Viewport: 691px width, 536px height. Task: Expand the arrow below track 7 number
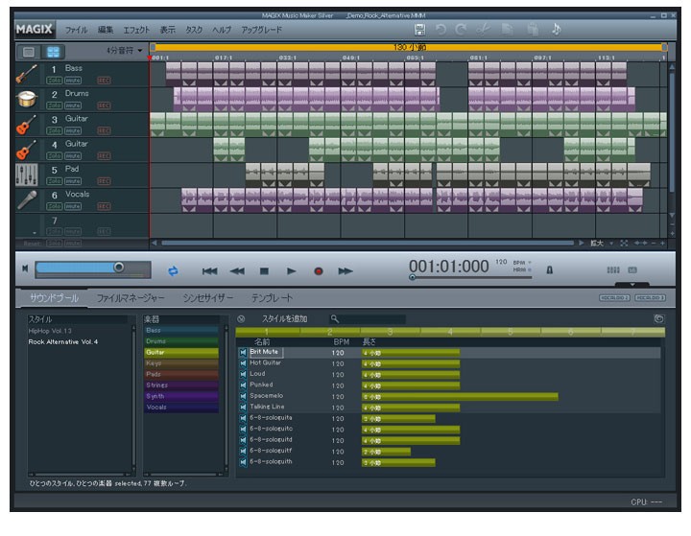coord(35,233)
